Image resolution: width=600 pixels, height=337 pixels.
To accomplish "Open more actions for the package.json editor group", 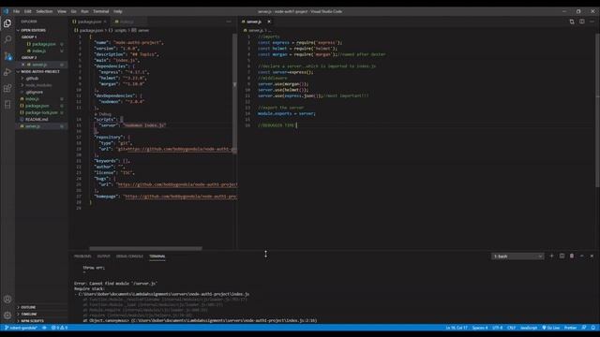I will [x=229, y=22].
